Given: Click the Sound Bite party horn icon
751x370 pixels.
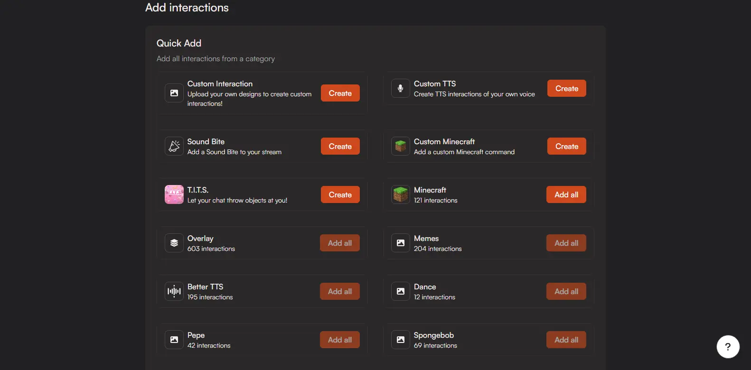Looking at the screenshot, I should pyautogui.click(x=174, y=146).
